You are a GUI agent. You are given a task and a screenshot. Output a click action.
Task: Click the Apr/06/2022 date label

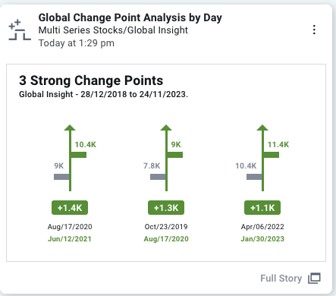tap(262, 226)
